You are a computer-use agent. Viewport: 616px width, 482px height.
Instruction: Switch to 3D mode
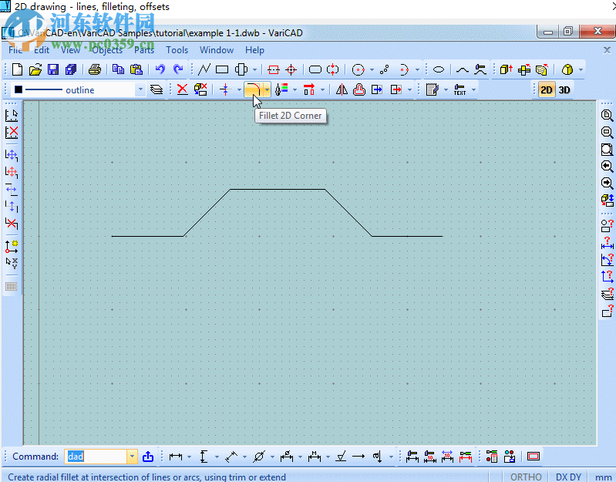564,89
